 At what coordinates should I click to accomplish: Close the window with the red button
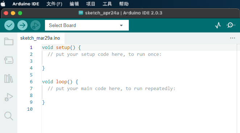pyautogui.click(x=6, y=13)
